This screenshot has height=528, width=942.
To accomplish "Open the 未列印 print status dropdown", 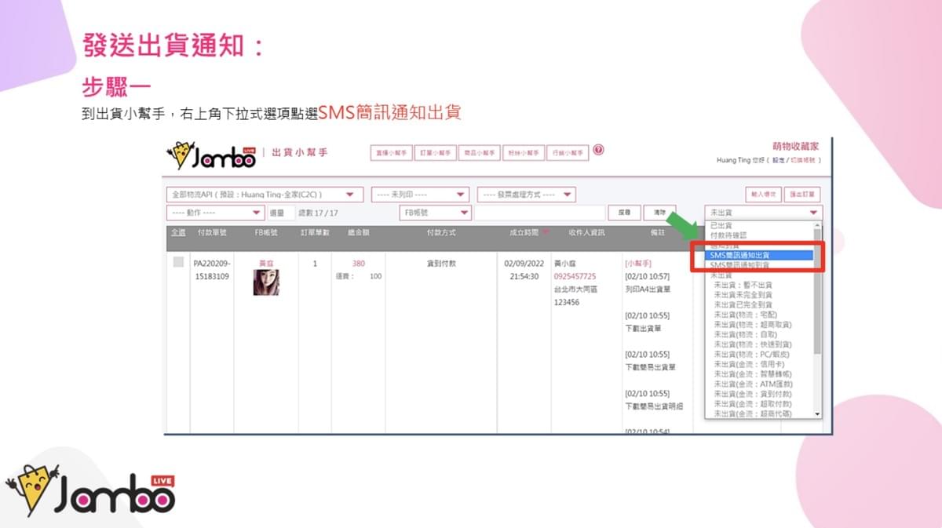I will 420,195.
